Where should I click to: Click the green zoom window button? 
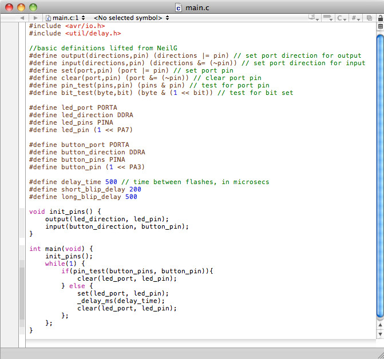(x=33, y=7)
